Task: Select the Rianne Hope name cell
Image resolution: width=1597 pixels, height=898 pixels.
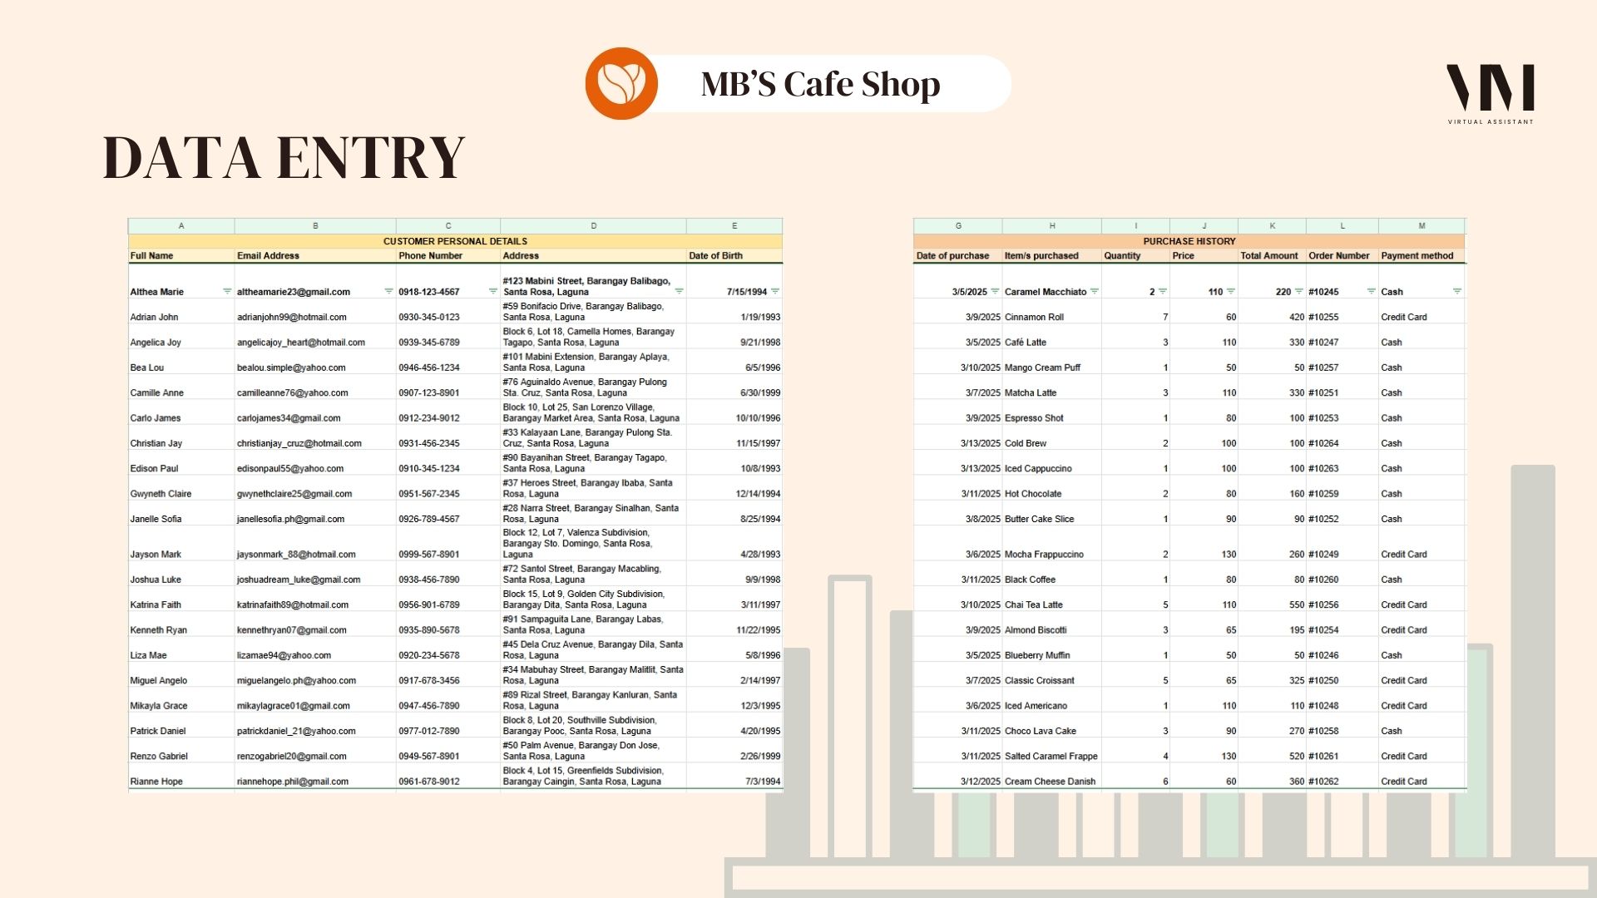Action: click(x=156, y=782)
